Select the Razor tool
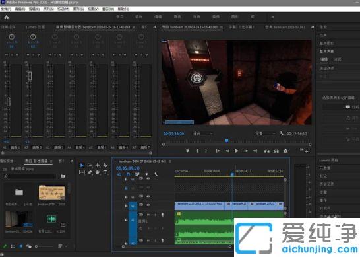The image size is (360, 257). tap(105, 165)
